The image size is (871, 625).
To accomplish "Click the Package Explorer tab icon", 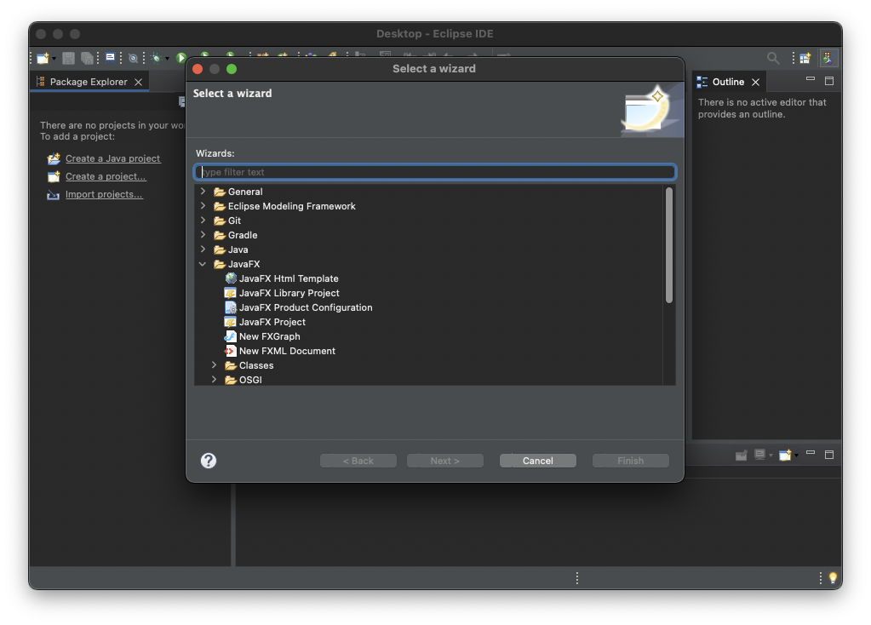I will (x=40, y=82).
